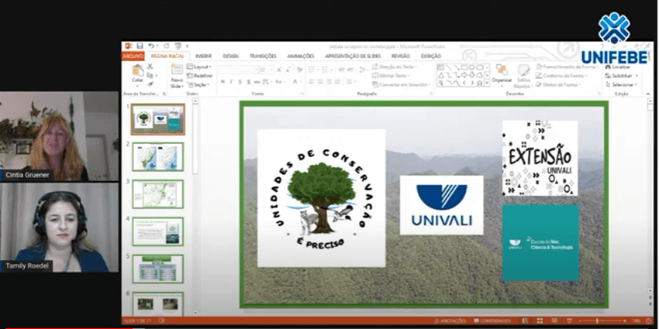Toggle Center paragraph alignment
Viewport: 659px width, 329px height.
[320, 82]
